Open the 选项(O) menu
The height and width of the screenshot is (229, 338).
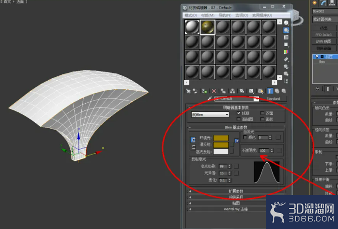click(x=242, y=15)
